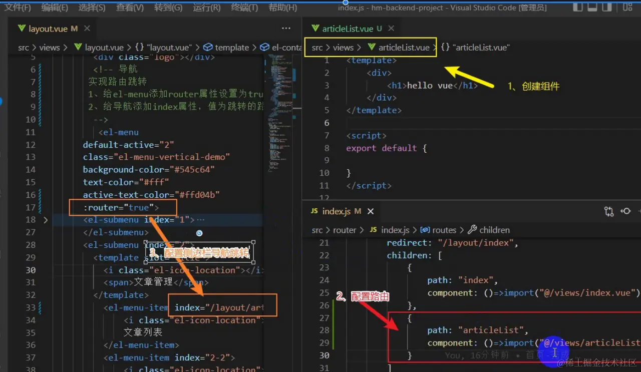Viewport: 641px width, 372px height.
Task: Open the 文件(F) menu
Action: [18, 8]
